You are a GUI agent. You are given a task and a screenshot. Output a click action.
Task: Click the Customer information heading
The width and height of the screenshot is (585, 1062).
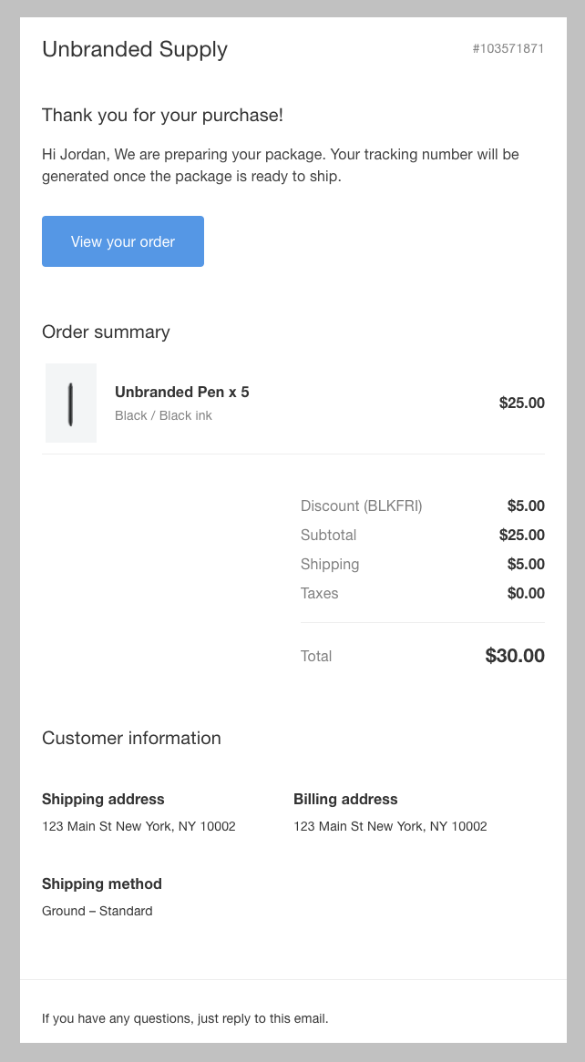coord(131,738)
